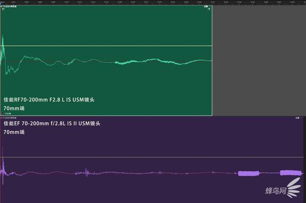The height and width of the screenshot is (203, 306).
Task: Click the purple clip's title label in its header
Action: pos(9,118)
